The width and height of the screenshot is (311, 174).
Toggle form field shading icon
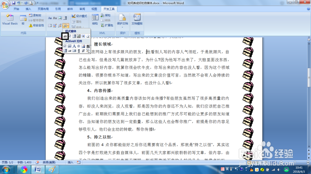pyautogui.click(x=83, y=36)
